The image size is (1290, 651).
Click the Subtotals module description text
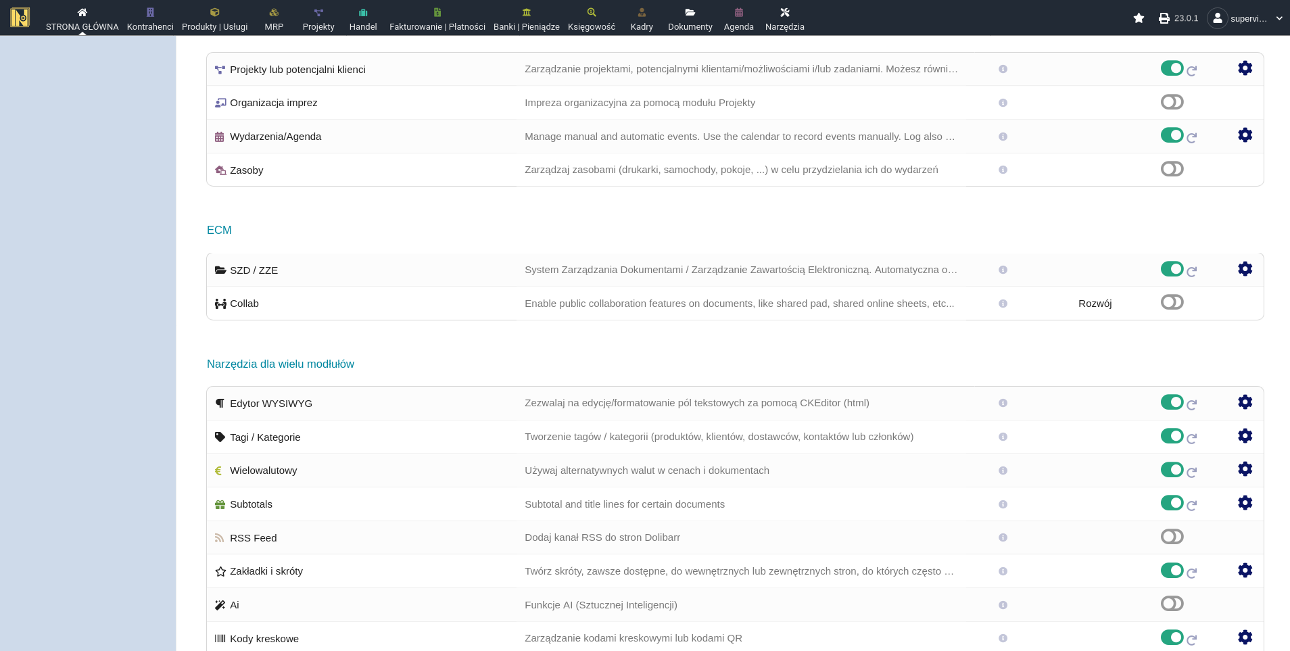[624, 504]
